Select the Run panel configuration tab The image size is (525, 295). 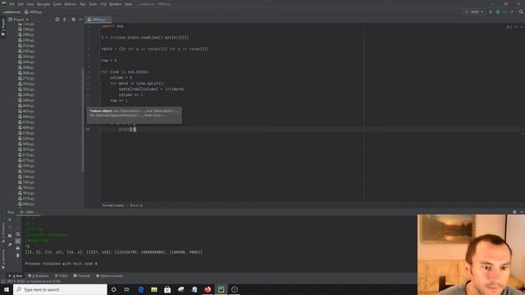click(28, 212)
